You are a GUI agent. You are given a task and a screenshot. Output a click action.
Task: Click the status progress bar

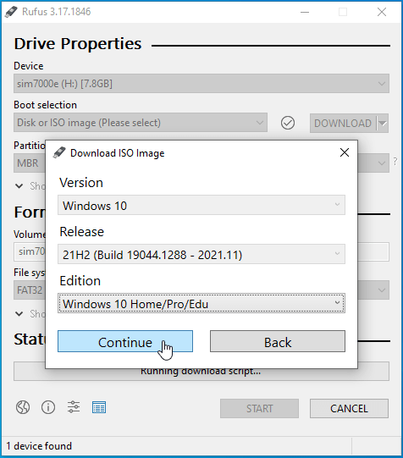[x=201, y=374]
